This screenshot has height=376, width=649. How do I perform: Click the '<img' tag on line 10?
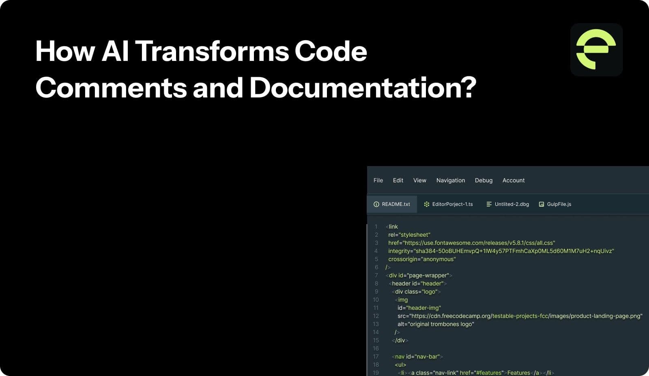(x=401, y=300)
